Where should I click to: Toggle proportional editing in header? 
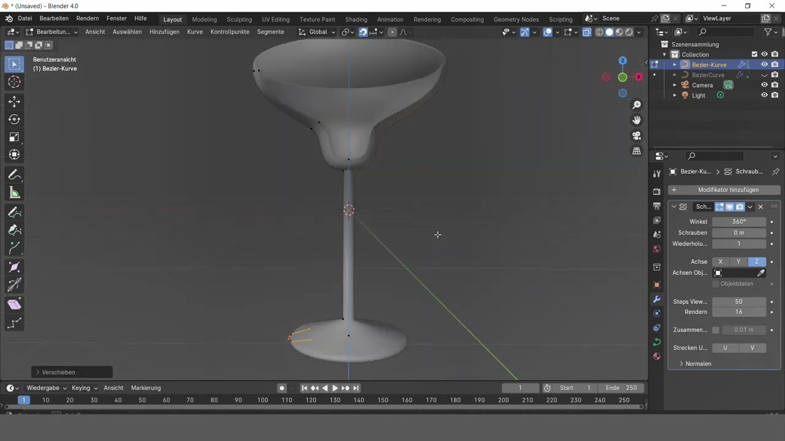pos(392,32)
